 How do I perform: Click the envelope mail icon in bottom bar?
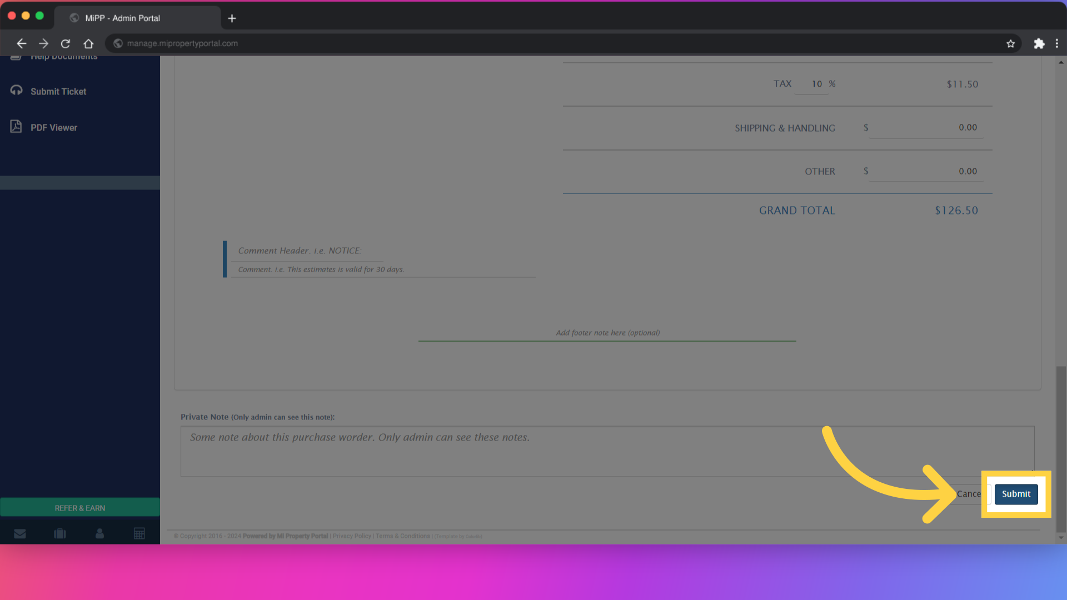tap(20, 533)
